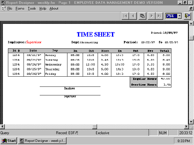Click the Eve column header
Screen dimensions: 194x145
pyautogui.click(x=150, y=51)
